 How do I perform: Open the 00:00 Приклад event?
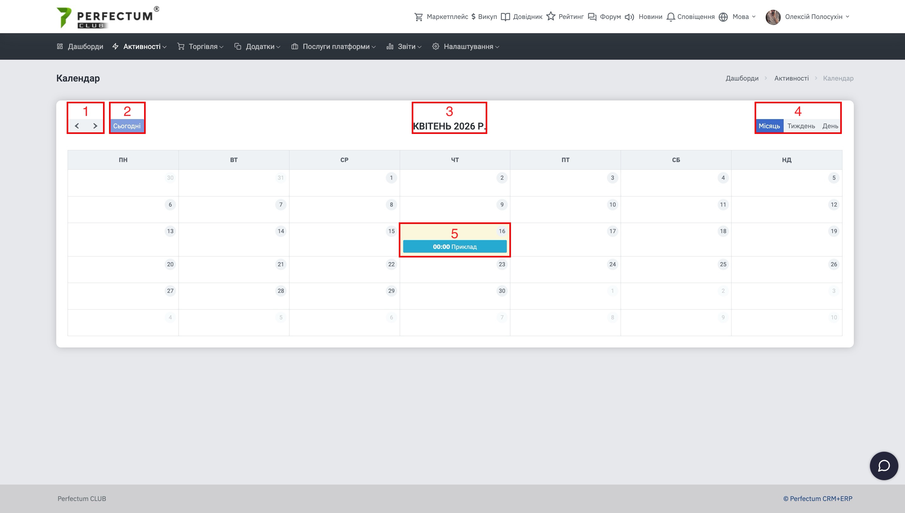click(x=455, y=247)
